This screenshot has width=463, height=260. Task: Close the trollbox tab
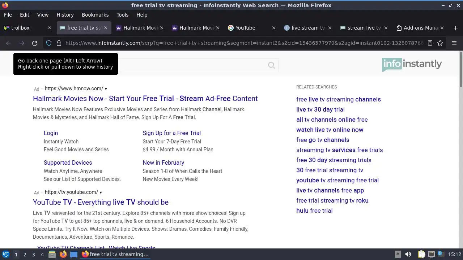(x=50, y=28)
